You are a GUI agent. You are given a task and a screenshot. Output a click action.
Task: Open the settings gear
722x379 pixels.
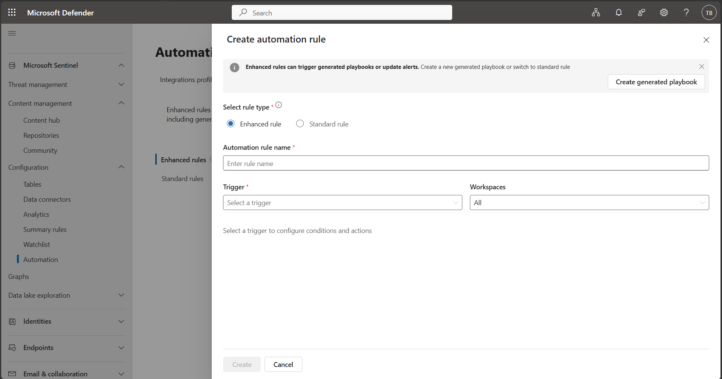[x=664, y=12]
